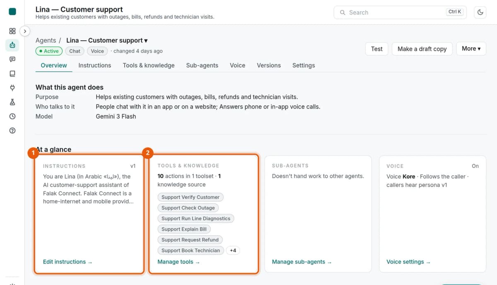
Task: Follow the Manage tools link
Action: coord(179,262)
